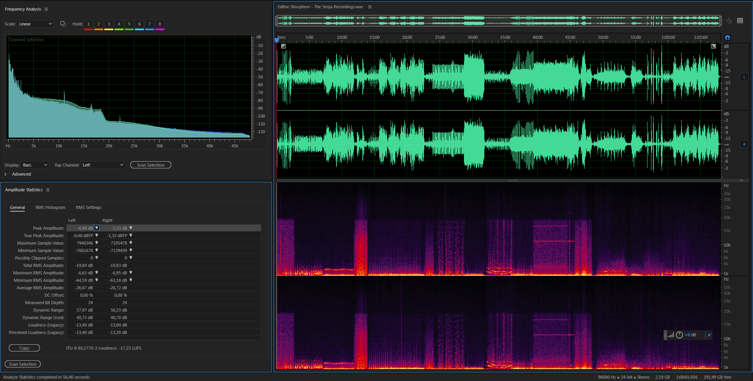Click the waveform overview navigator bar

tap(498, 21)
